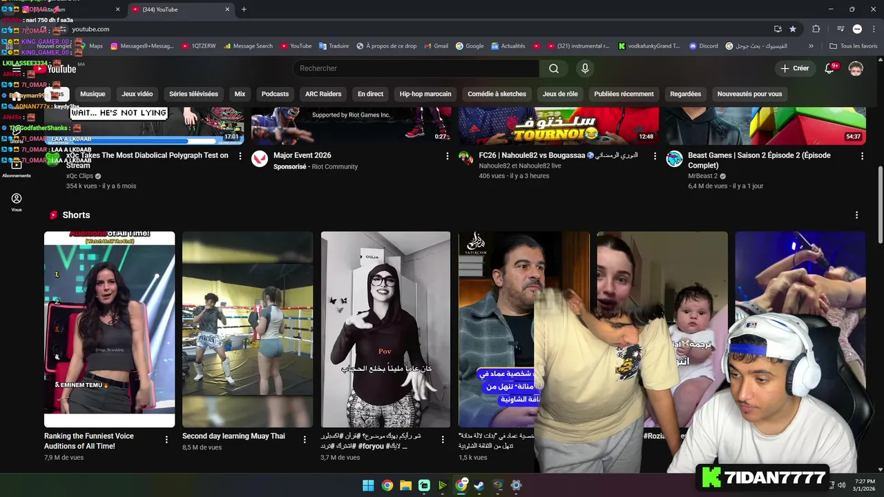
Task: Open the Riot Games sponsor avatar
Action: click(x=259, y=159)
